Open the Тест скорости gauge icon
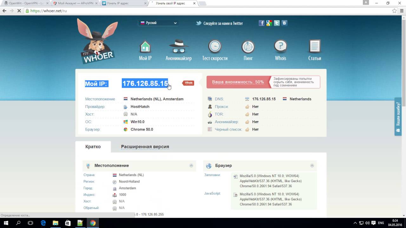 (215, 47)
